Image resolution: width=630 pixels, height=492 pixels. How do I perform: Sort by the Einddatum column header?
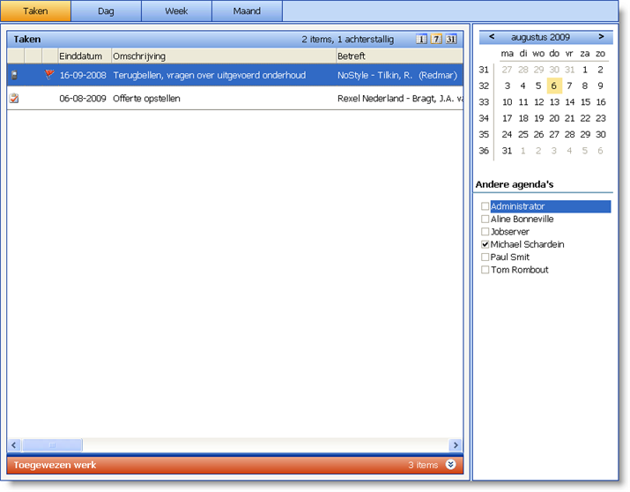85,56
